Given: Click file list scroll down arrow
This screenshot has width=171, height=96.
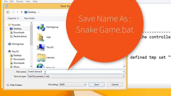Looking at the screenshot, I should [x=125, y=66].
